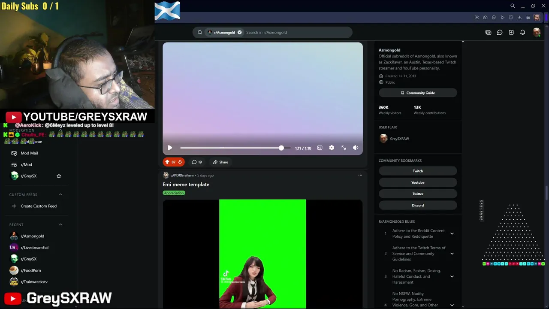Mute the video volume
This screenshot has width=549, height=309.
[356, 148]
